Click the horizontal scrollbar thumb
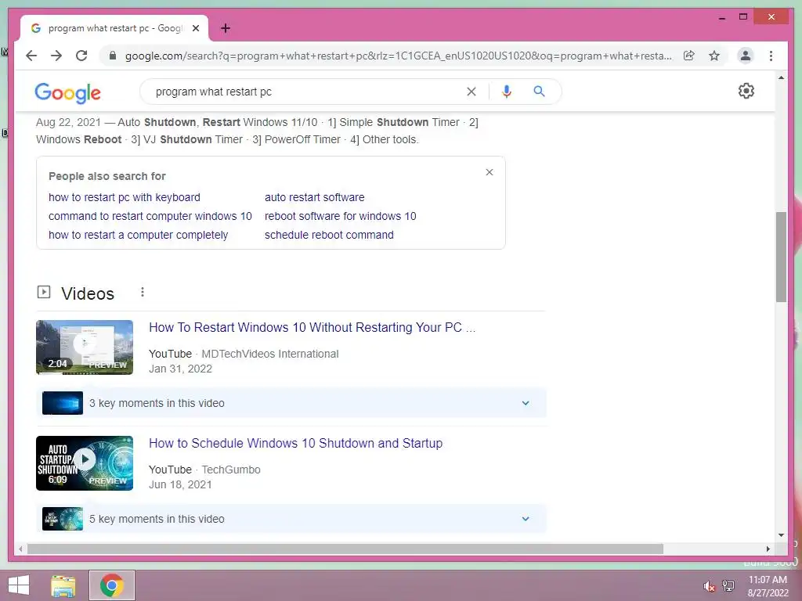The image size is (802, 601). point(345,549)
